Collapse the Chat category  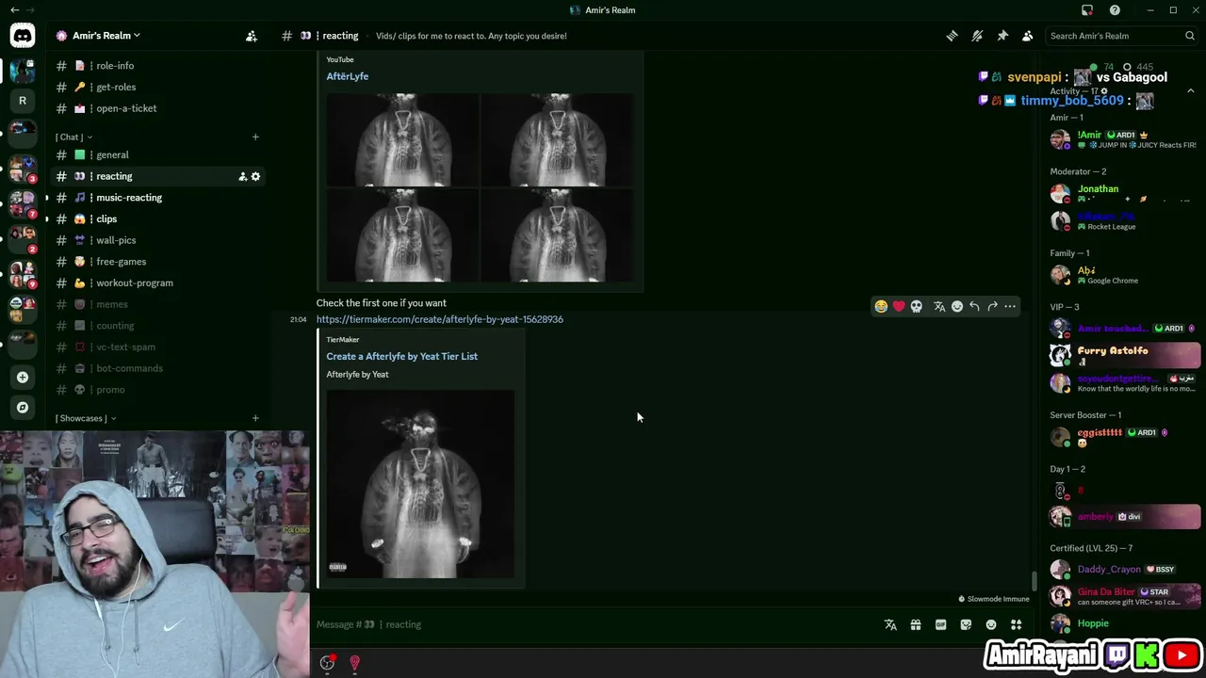73,137
